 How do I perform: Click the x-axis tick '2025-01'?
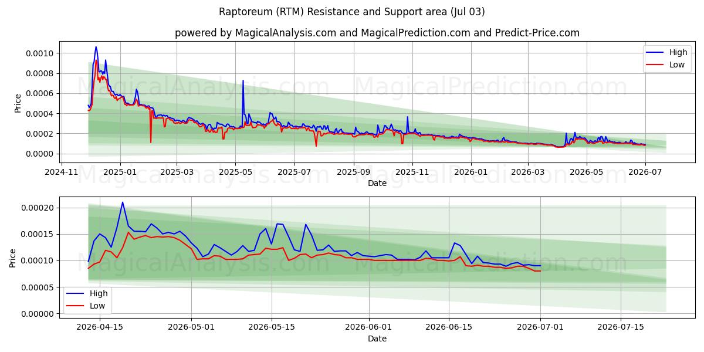click(120, 172)
